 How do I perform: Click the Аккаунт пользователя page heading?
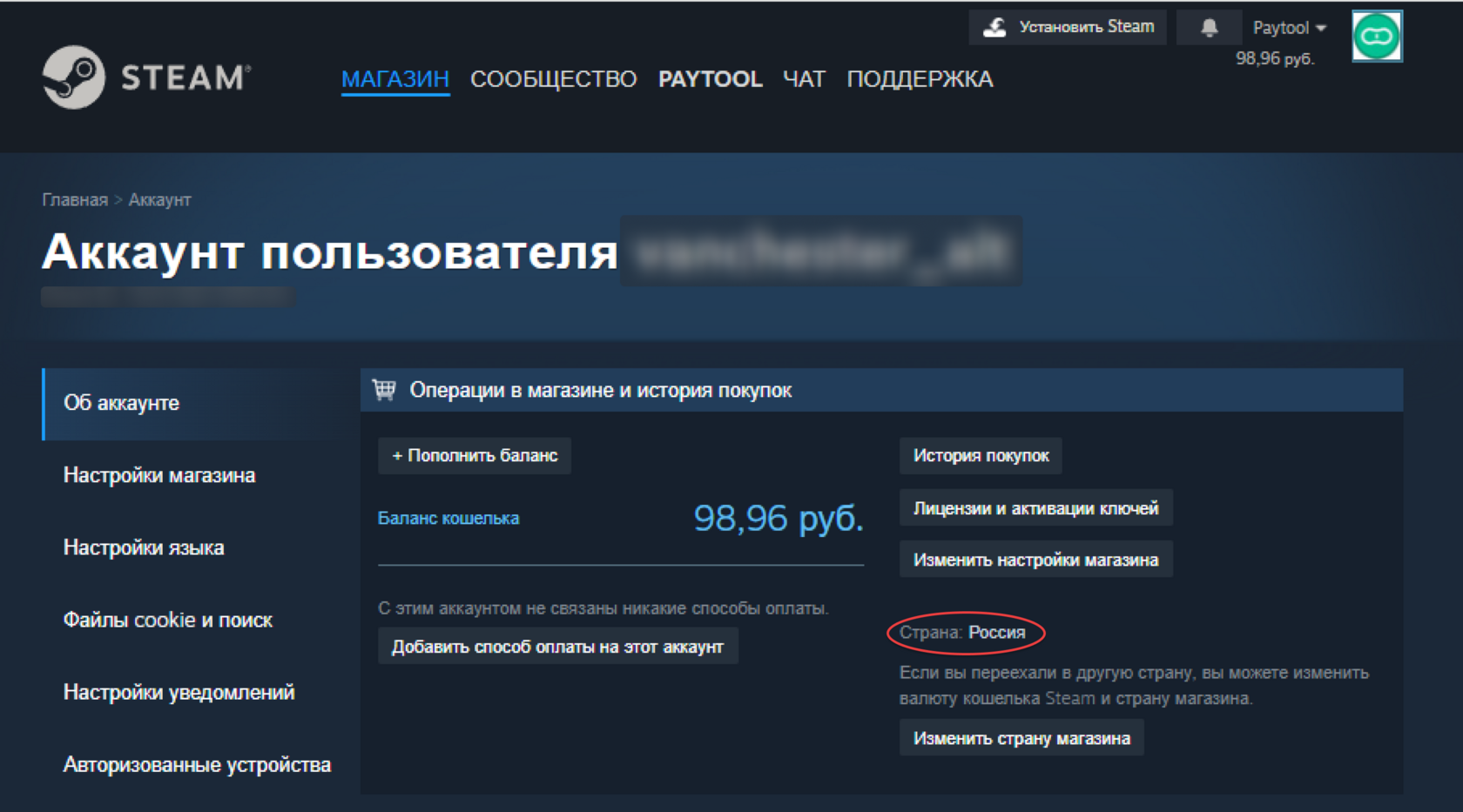point(330,252)
